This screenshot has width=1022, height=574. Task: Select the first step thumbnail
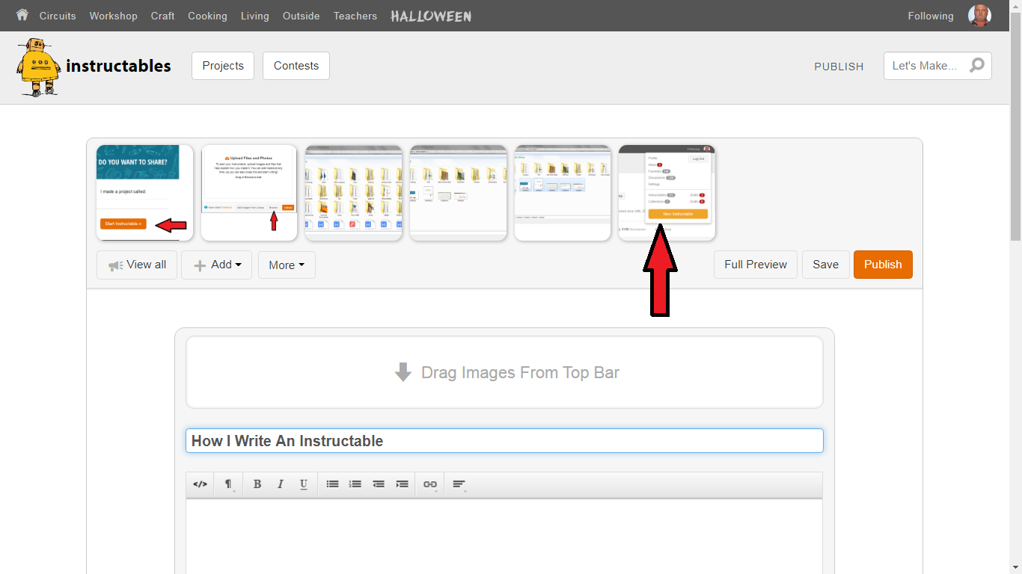pyautogui.click(x=144, y=192)
